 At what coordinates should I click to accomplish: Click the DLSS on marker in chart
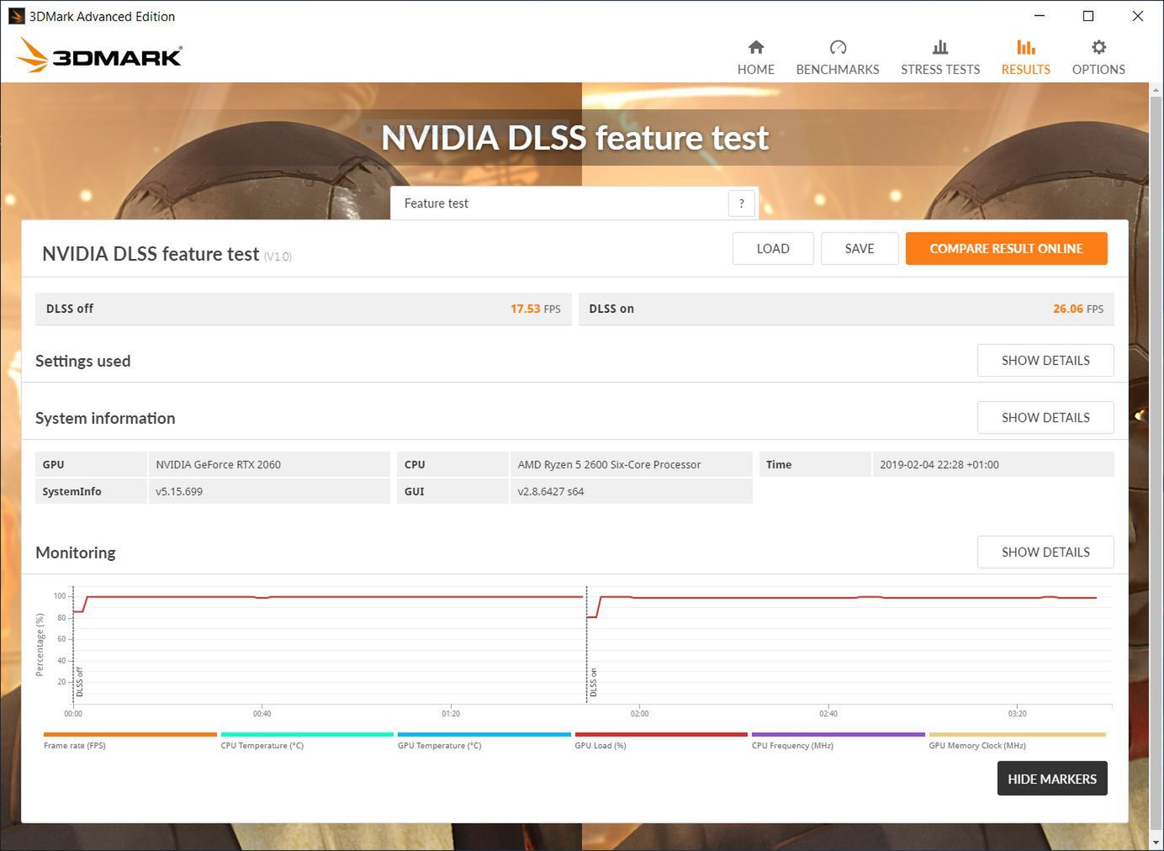[593, 682]
